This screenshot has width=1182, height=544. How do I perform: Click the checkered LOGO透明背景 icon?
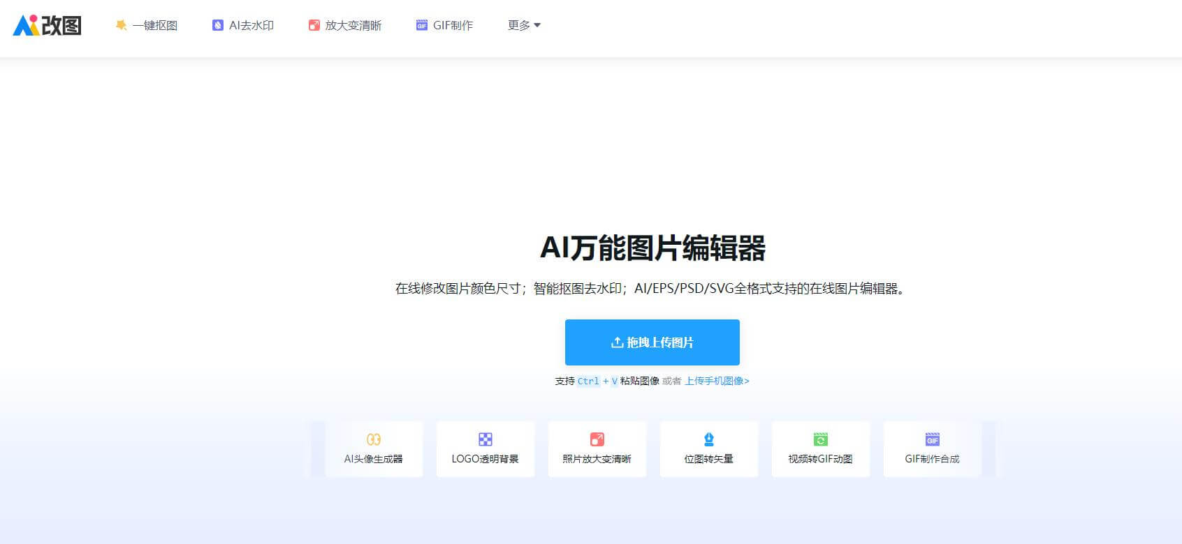click(x=486, y=439)
